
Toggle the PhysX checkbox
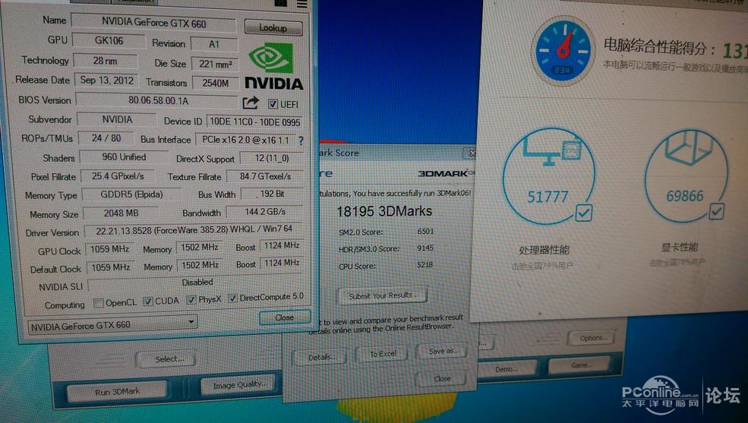(191, 299)
